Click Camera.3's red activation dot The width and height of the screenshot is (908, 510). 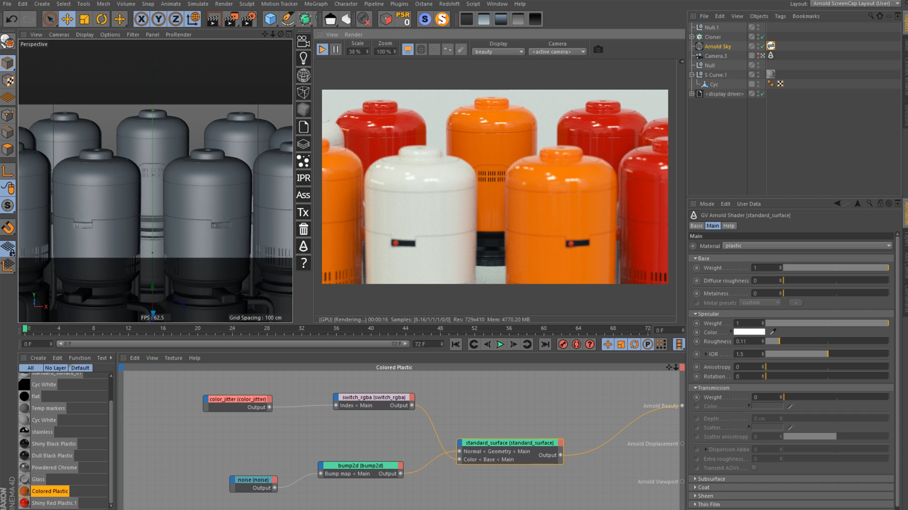pos(759,54)
